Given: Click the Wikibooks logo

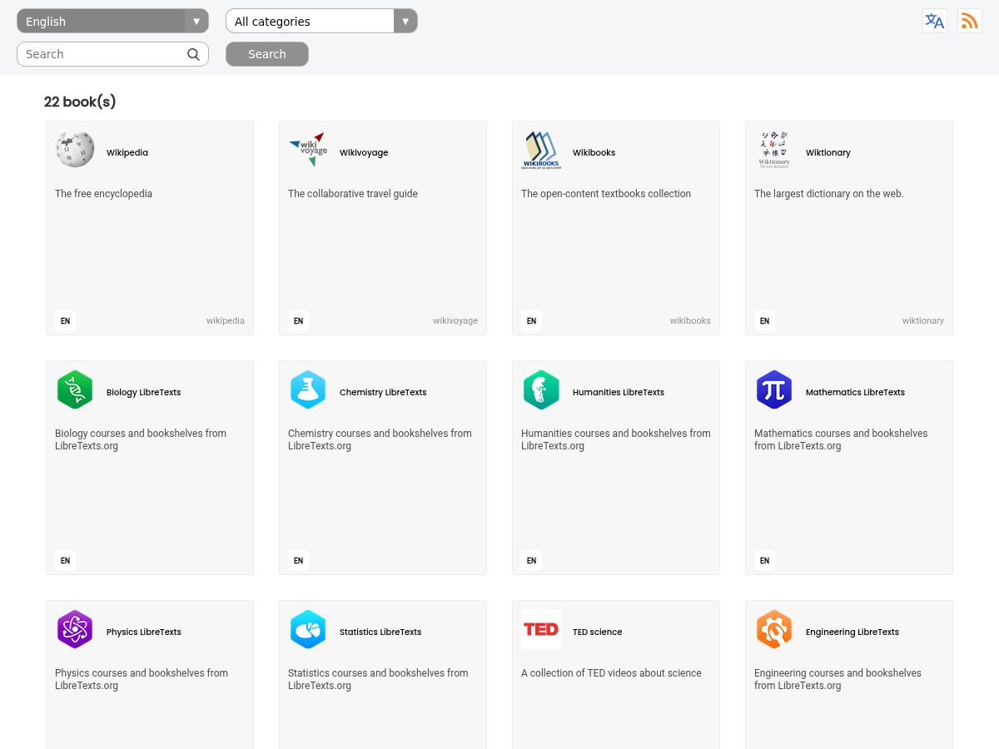Looking at the screenshot, I should [x=541, y=150].
